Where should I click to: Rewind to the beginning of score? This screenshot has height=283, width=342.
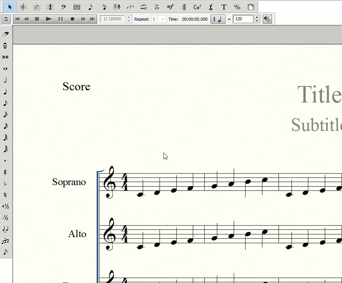[x=17, y=19]
